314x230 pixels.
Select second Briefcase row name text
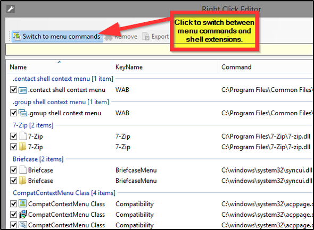40,181
